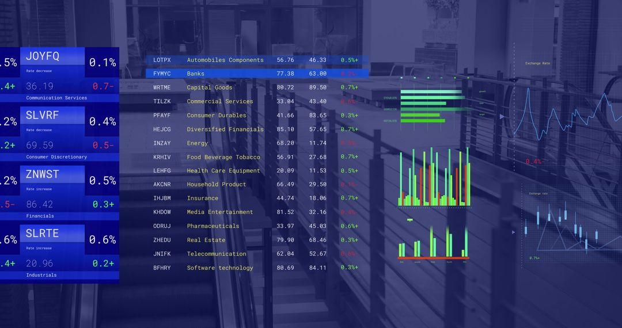622x328 pixels.
Task: Select the BFHRY ticker in the table
Action: 162,268
